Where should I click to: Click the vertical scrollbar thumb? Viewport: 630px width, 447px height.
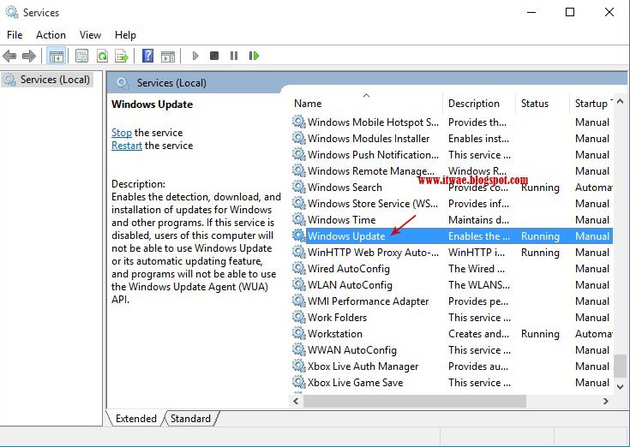point(621,366)
